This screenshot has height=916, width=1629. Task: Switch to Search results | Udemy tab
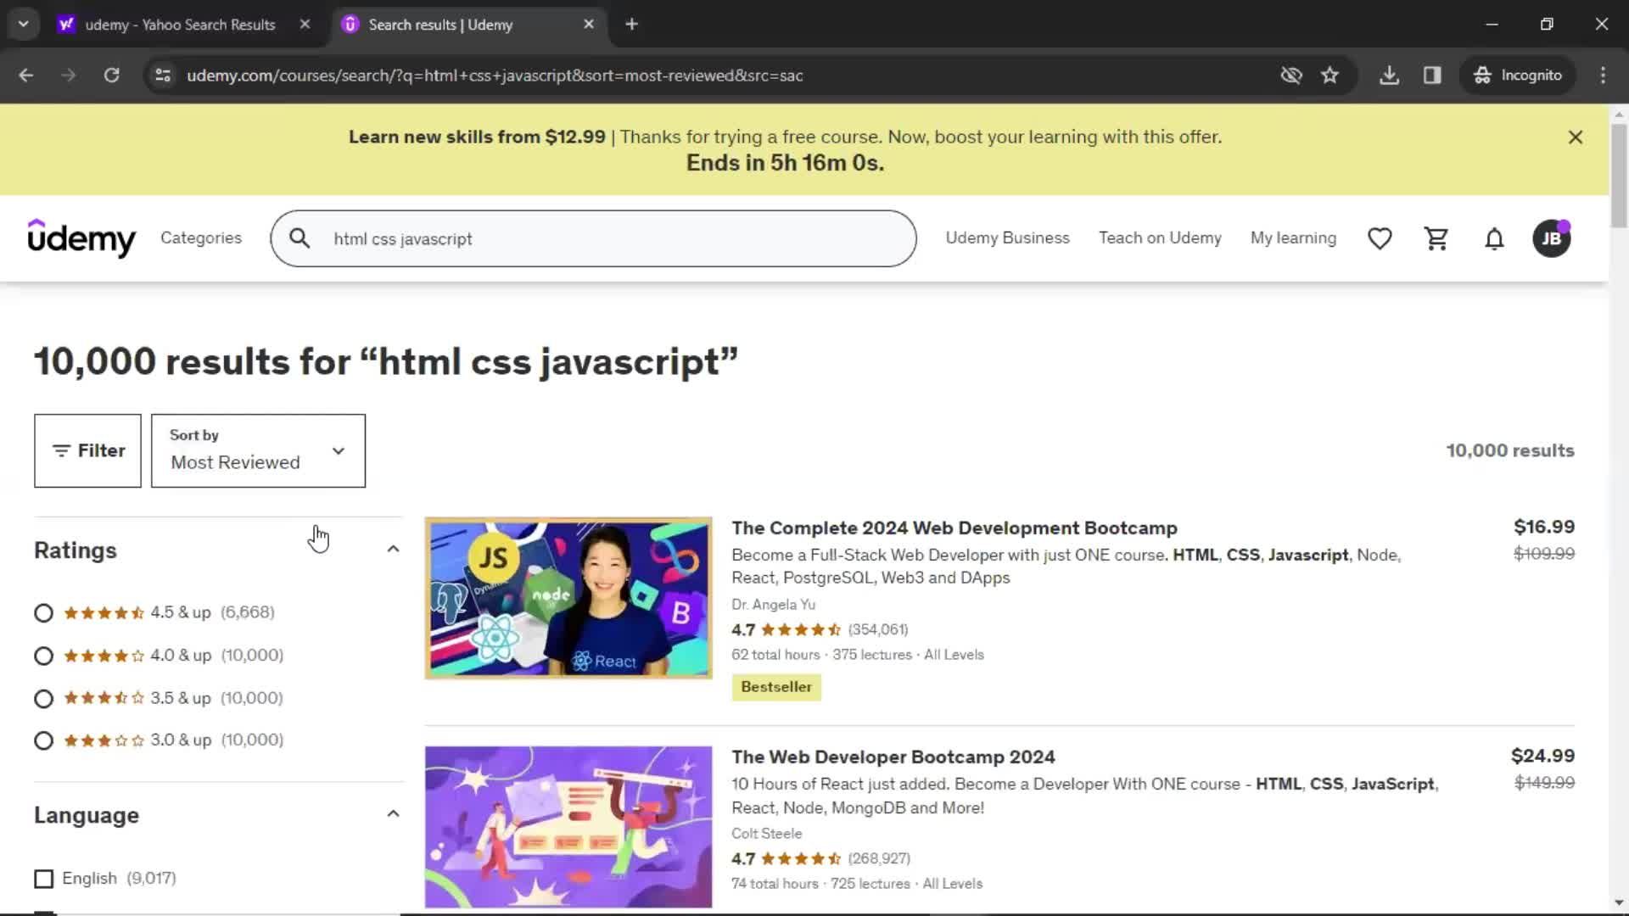click(440, 25)
